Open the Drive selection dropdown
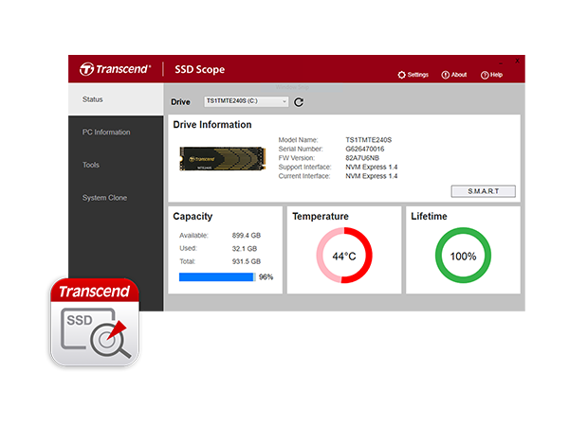 (x=246, y=101)
